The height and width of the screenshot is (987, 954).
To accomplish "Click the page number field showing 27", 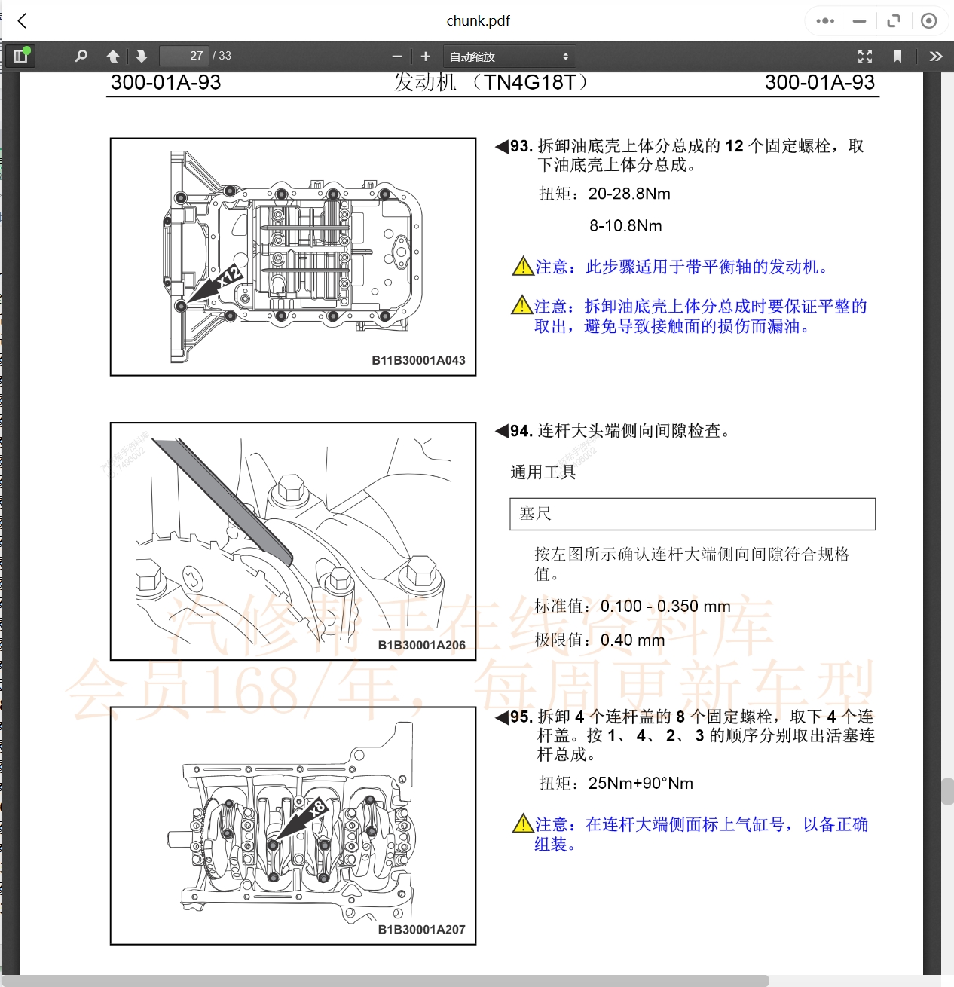I will pos(185,55).
